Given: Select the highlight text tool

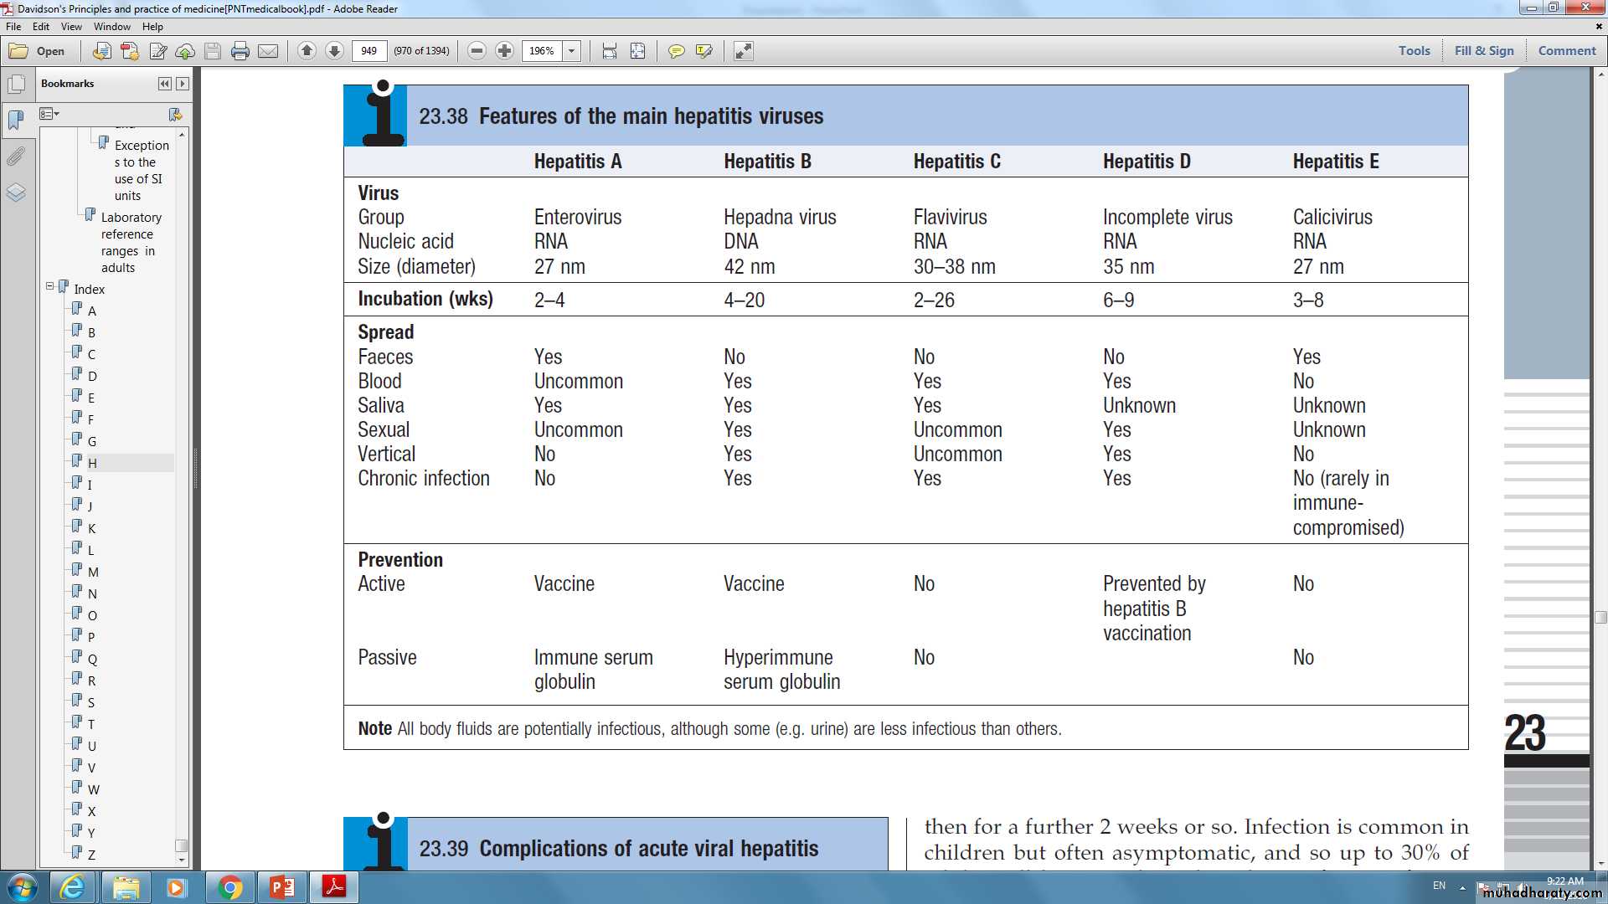Looking at the screenshot, I should tap(703, 51).
